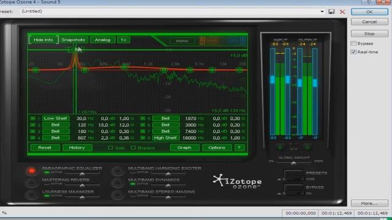Check the EQ Bypass checkbox
The image size is (392, 220).
(134, 148)
